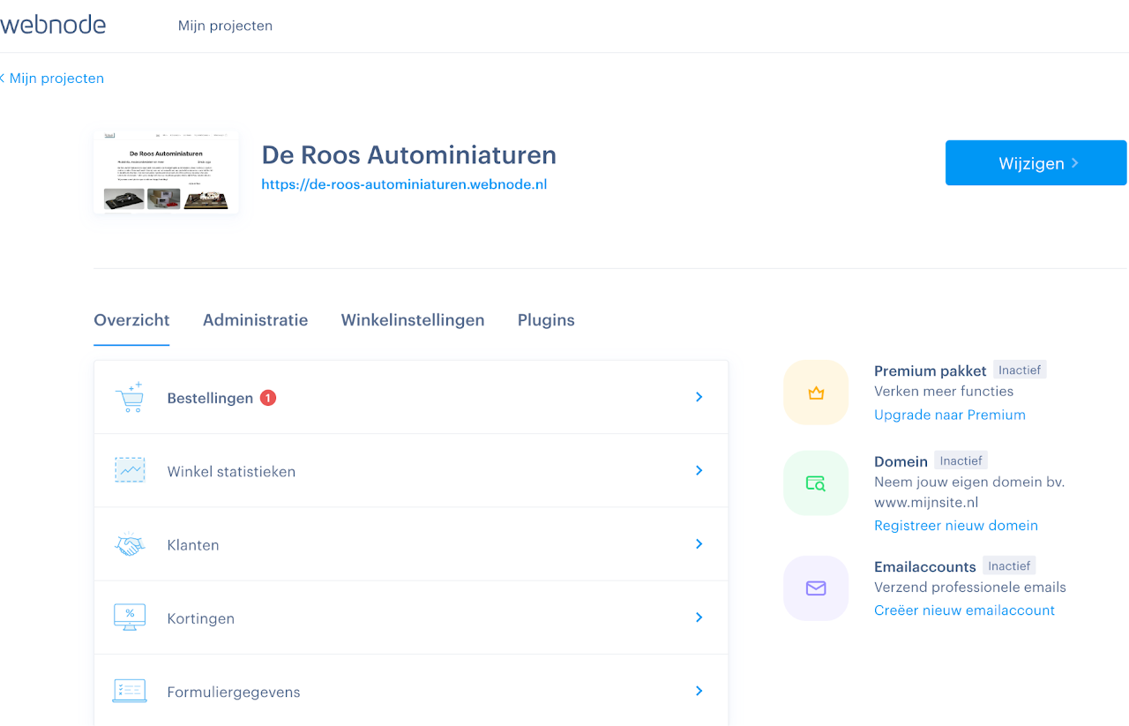Image resolution: width=1129 pixels, height=726 pixels.
Task: Switch to the Overzicht tab
Action: click(x=131, y=320)
